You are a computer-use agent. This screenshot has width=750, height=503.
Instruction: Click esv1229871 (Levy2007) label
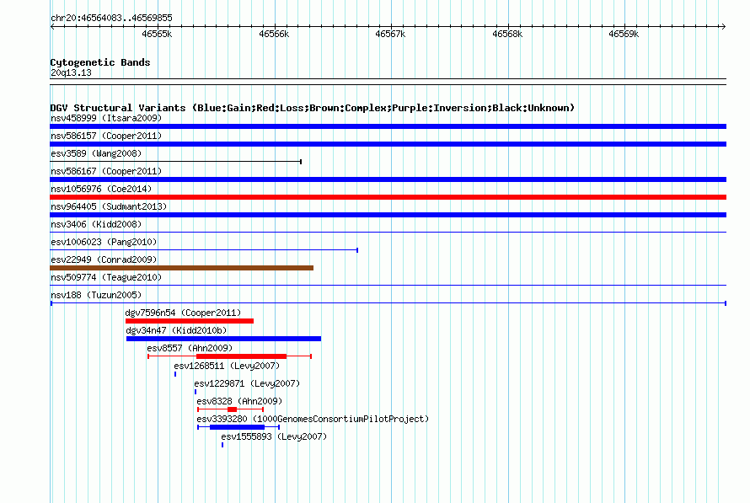[247, 383]
